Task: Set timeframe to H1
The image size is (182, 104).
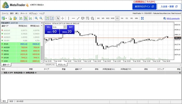Action: coord(117,18)
